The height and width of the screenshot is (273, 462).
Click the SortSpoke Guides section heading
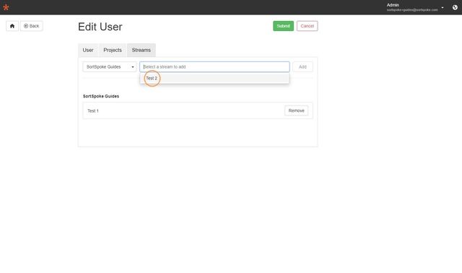pyautogui.click(x=101, y=96)
